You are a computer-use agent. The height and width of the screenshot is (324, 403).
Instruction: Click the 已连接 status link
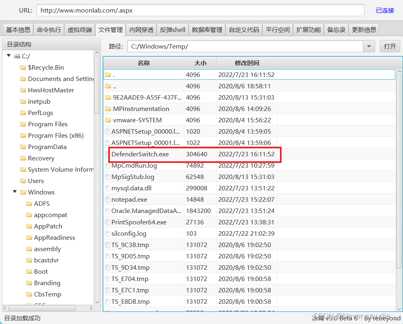coord(385,11)
